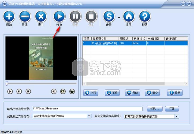Click the 3G2 source format cell
The height and width of the screenshot is (134, 194).
[126, 43]
